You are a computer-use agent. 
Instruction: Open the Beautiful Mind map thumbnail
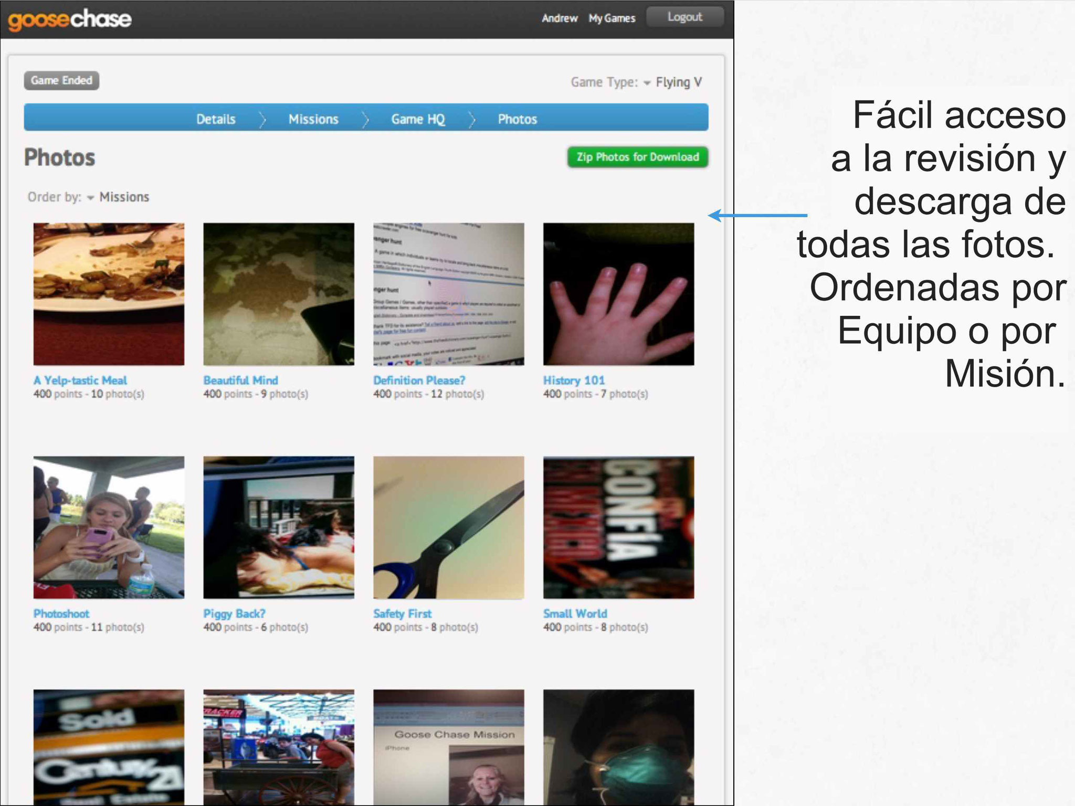279,294
